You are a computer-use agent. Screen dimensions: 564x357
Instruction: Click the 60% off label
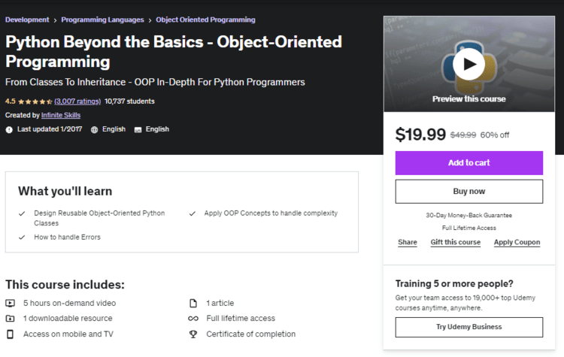[495, 135]
